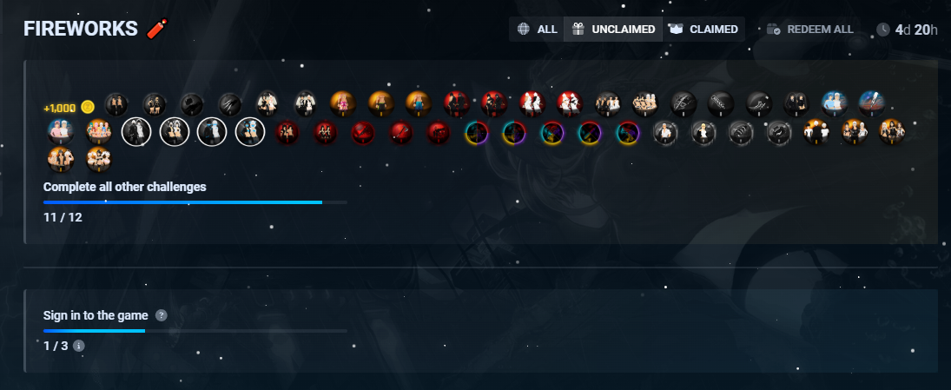Click the REDEEM ALL button
Viewport: 951px width, 390px height.
point(809,30)
